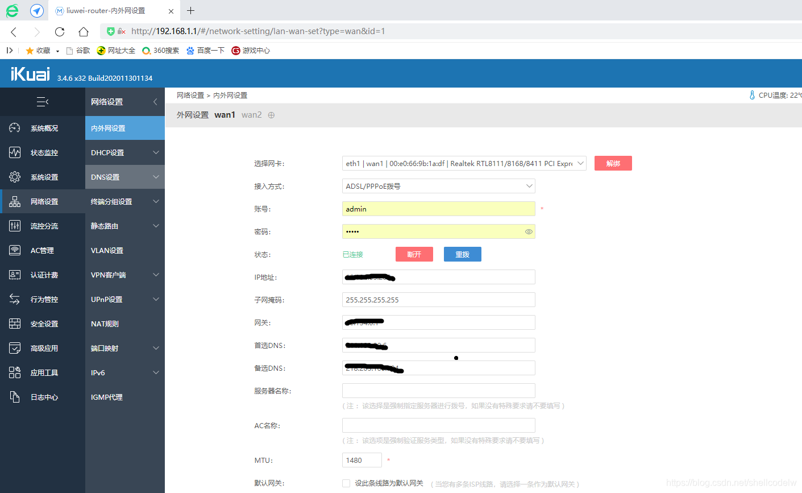Open 内外网设置 menu item
This screenshot has width=802, height=493.
tap(125, 128)
